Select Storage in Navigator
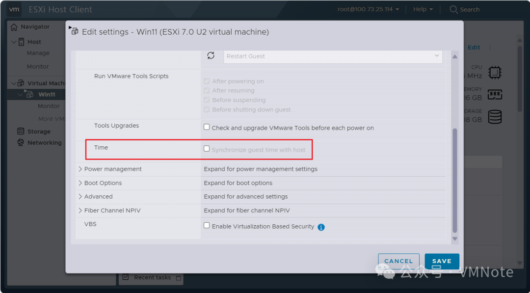The height and width of the screenshot is (293, 530). 39,132
